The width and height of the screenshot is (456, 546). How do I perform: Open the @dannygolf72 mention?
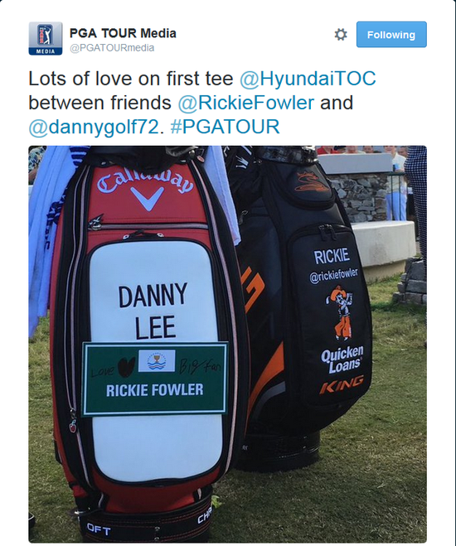[x=94, y=127]
